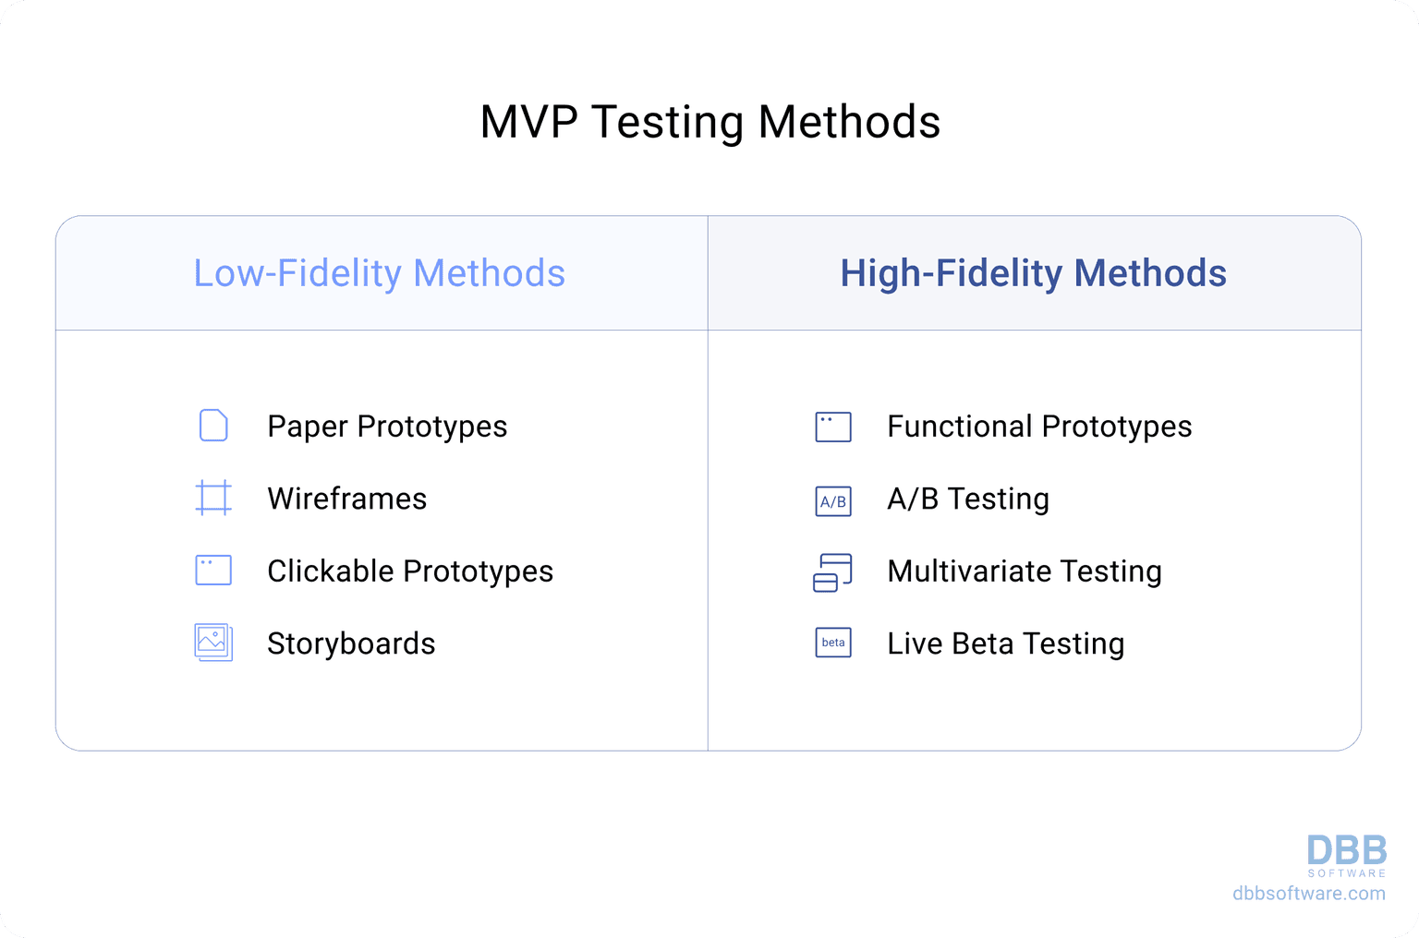The width and height of the screenshot is (1419, 938).
Task: Click the Multivariate Testing overlapping windows icon
Action: [832, 572]
